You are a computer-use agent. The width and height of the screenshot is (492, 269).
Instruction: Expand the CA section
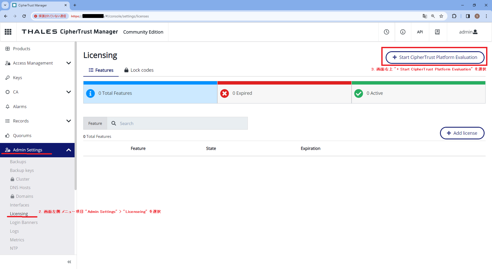click(x=68, y=92)
